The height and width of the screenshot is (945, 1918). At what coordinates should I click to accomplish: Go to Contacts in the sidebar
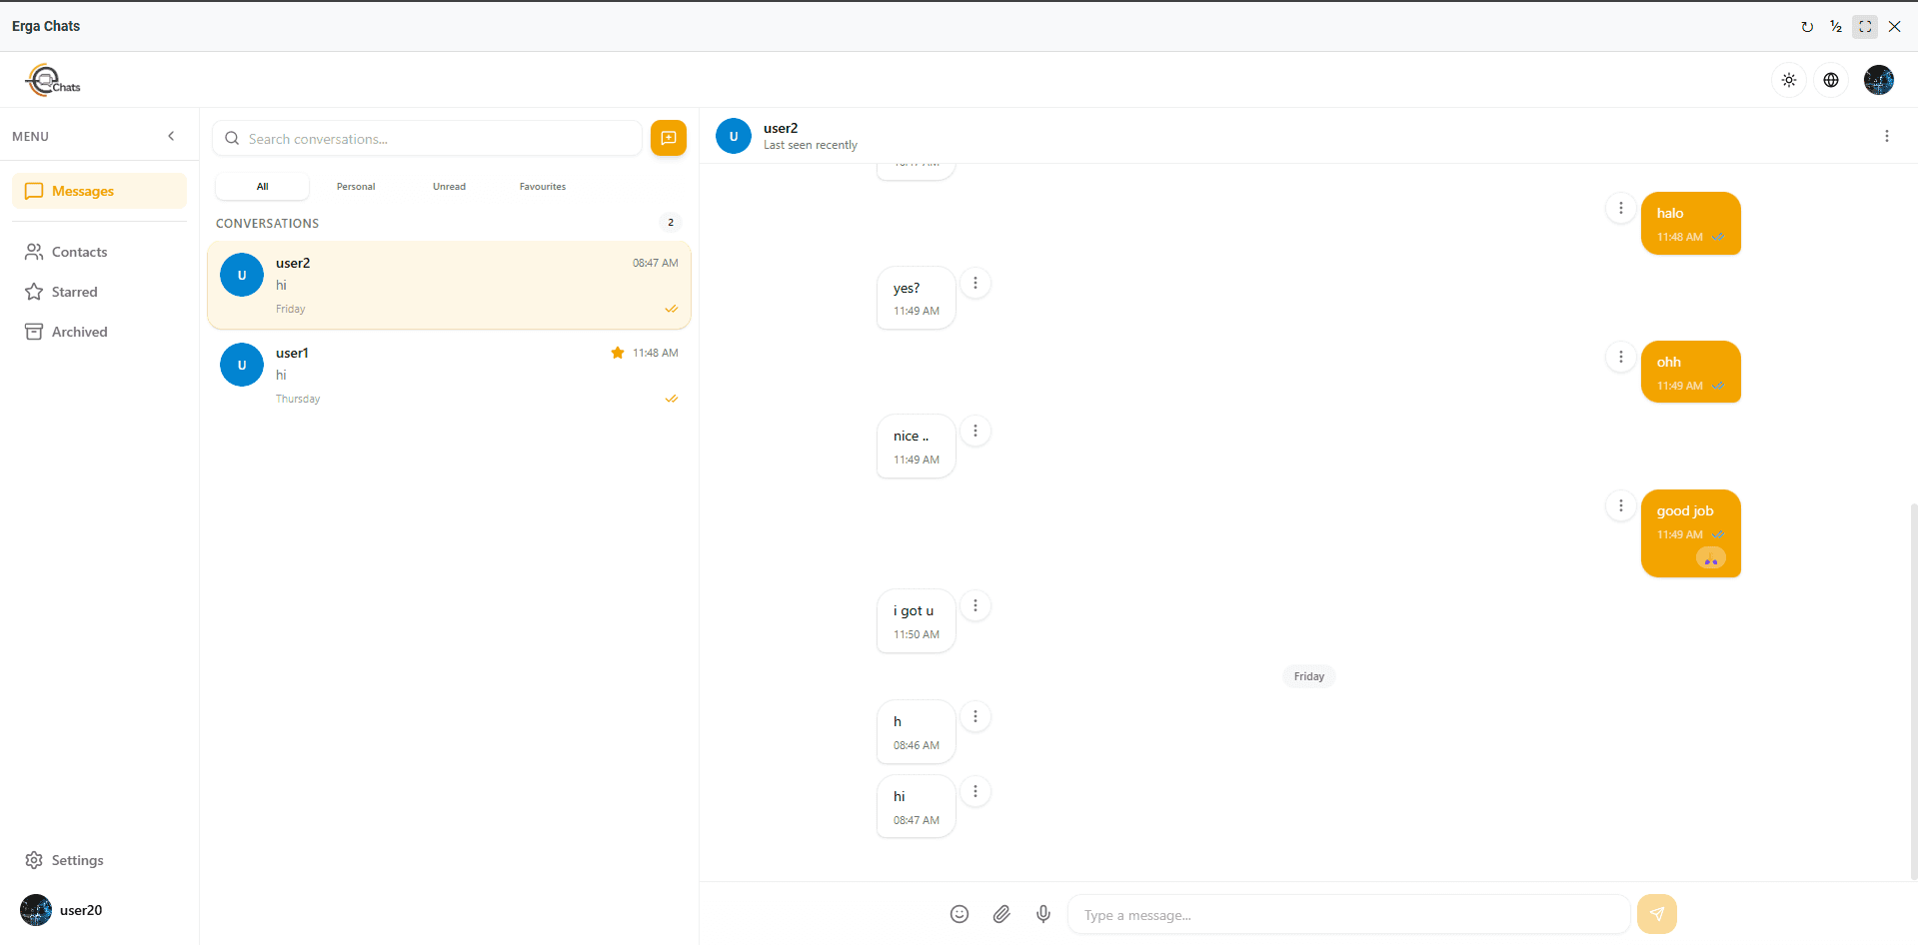click(99, 252)
